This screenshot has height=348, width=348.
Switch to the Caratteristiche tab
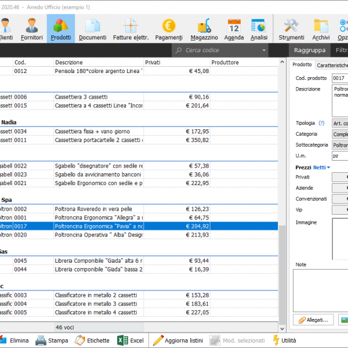pos(332,65)
